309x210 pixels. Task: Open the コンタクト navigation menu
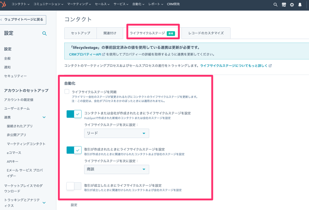(x=20, y=4)
